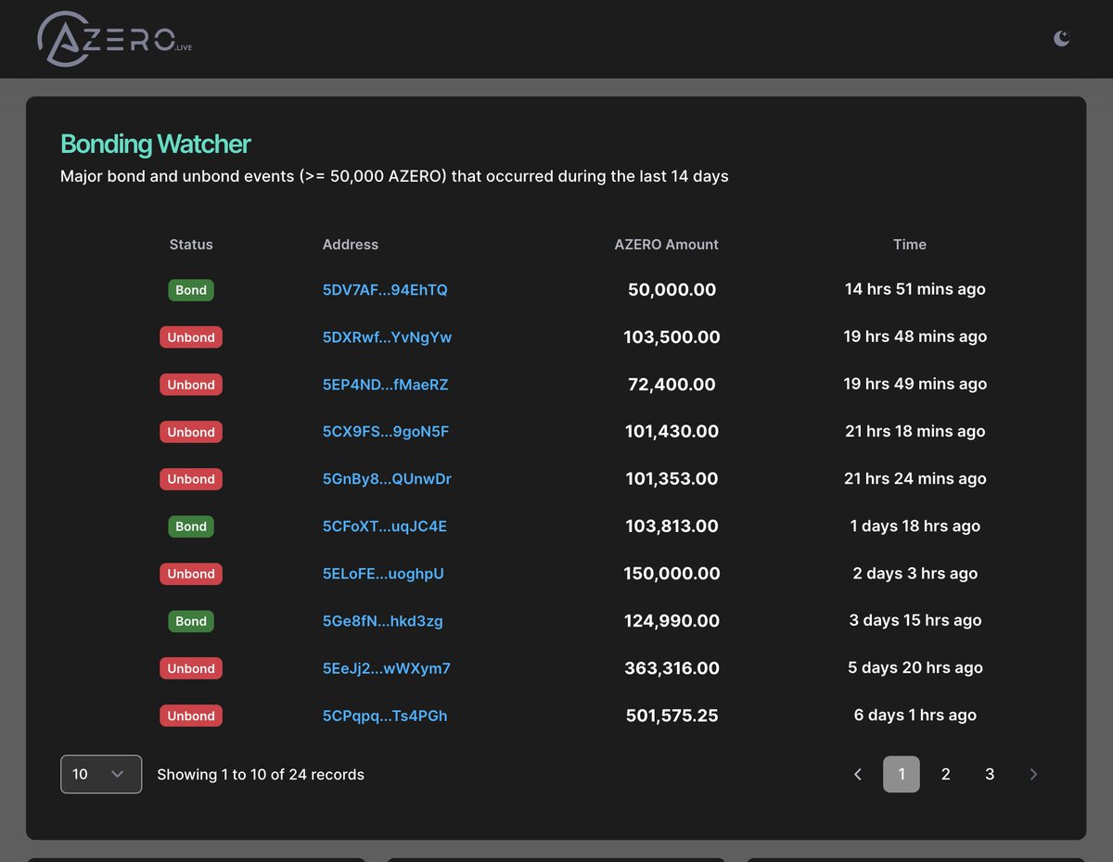Click the 363,316.00 amount cell
Viewport: 1113px width, 862px height.
(x=672, y=668)
